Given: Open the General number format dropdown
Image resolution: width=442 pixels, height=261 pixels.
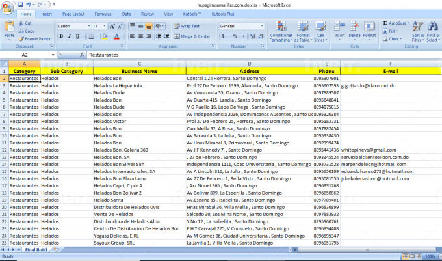Looking at the screenshot, I should (x=262, y=26).
